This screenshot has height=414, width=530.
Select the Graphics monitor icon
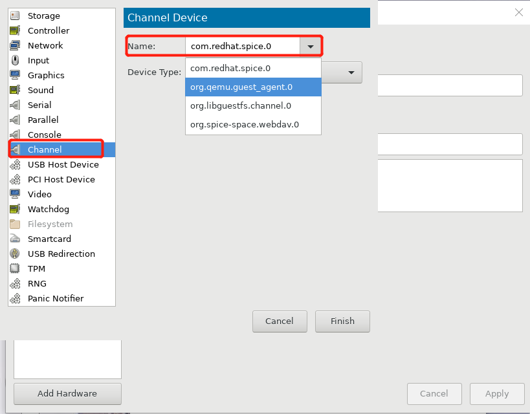[15, 76]
